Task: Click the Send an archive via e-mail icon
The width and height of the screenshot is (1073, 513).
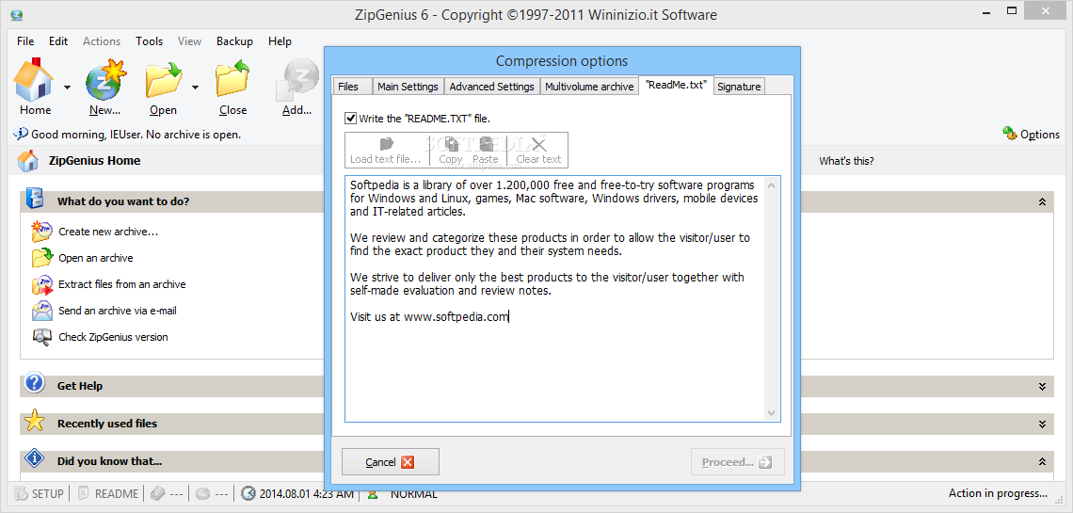Action: click(41, 311)
